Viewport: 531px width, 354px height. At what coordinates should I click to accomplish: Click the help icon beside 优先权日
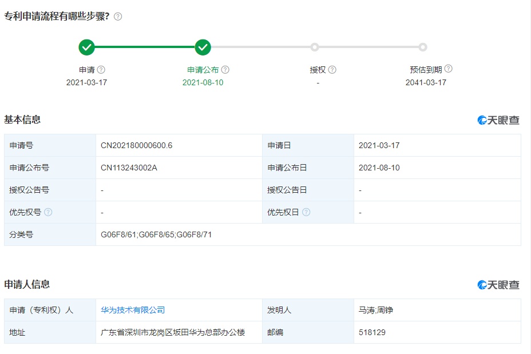click(x=307, y=212)
